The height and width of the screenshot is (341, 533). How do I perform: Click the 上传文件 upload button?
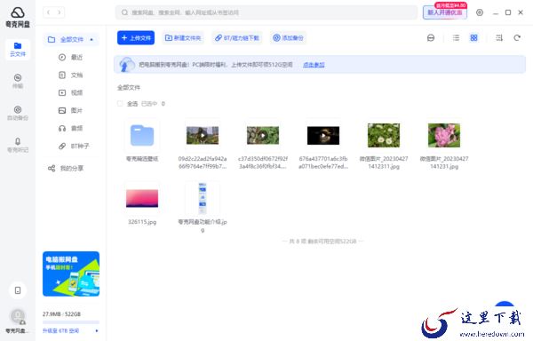(136, 37)
